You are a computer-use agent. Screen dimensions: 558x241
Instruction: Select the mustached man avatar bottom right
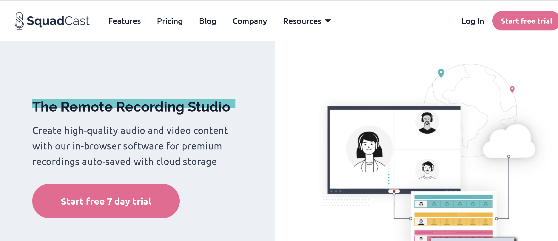427,170
